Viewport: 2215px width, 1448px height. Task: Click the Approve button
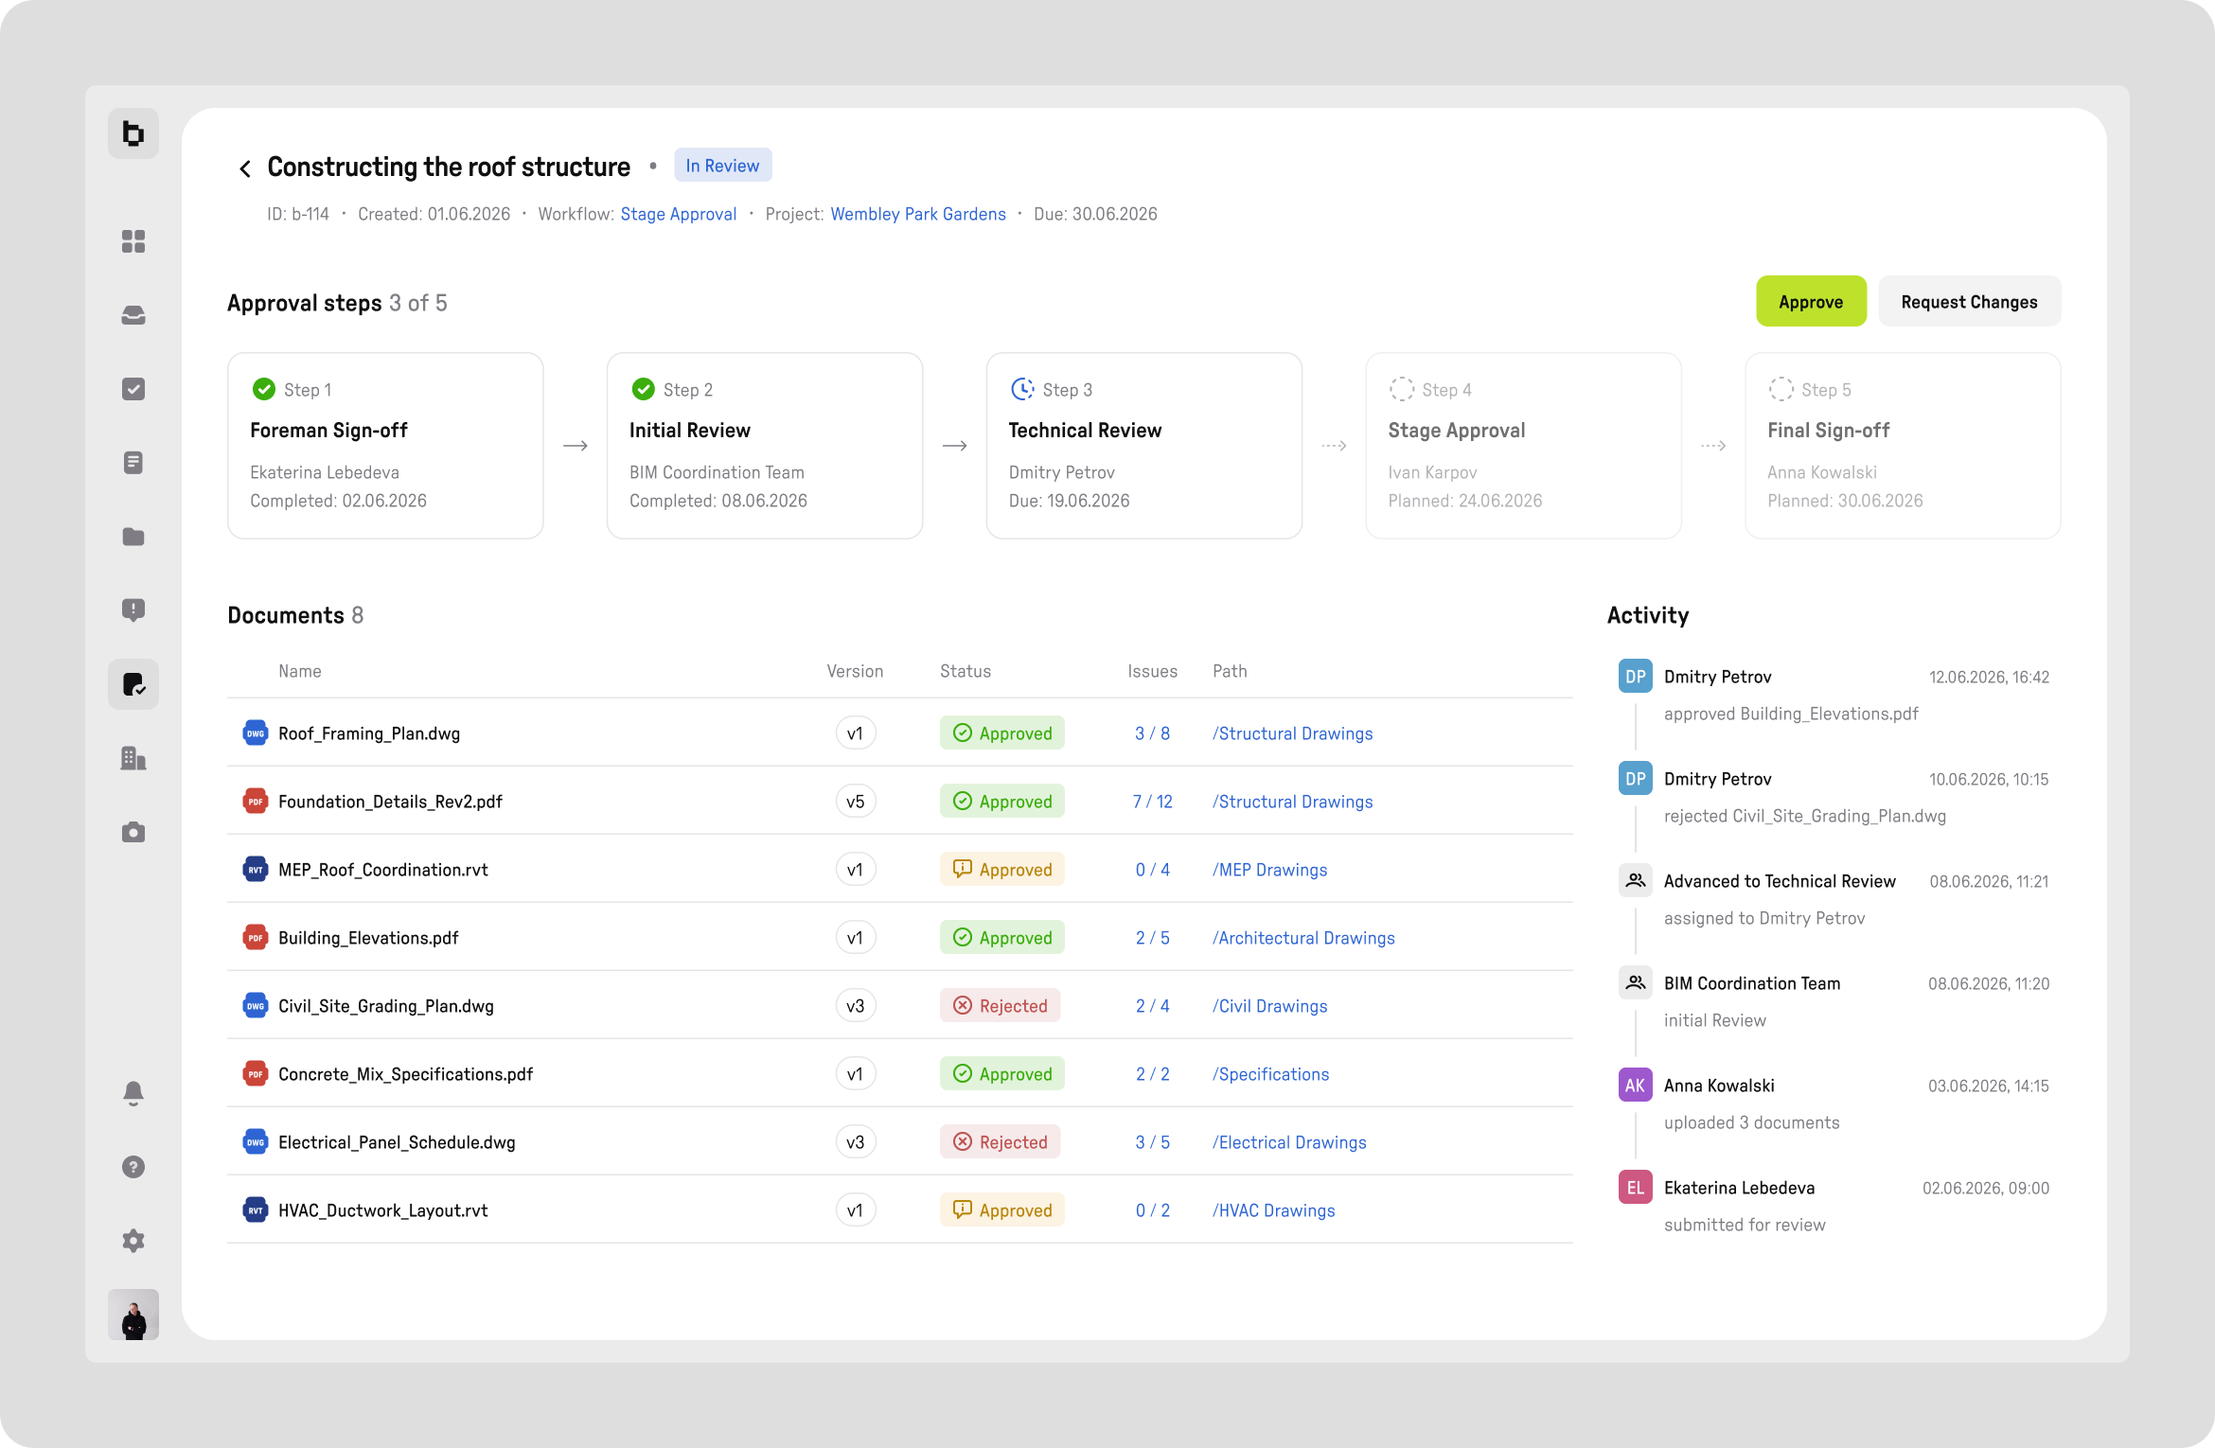[x=1811, y=302]
